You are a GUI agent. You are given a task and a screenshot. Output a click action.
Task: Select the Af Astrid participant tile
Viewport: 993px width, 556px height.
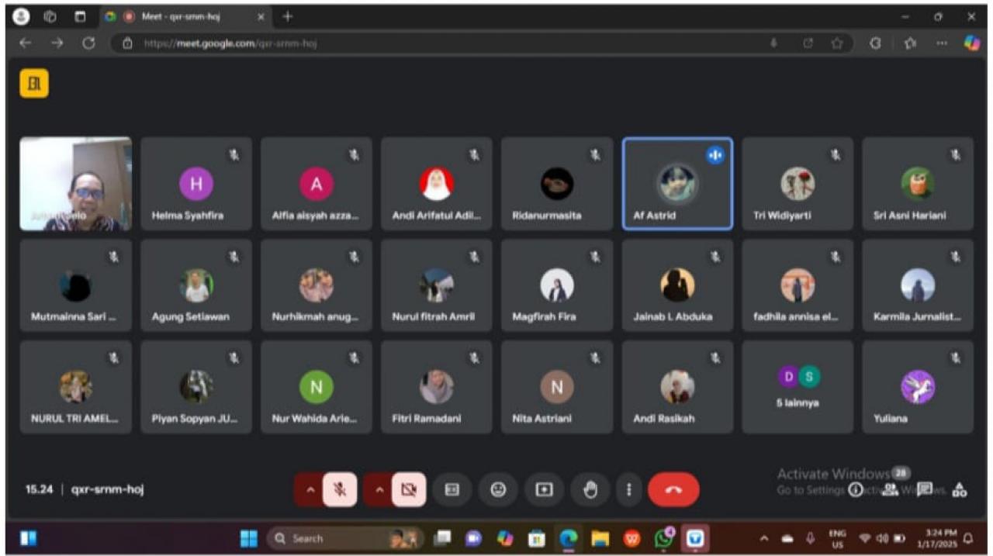[677, 184]
